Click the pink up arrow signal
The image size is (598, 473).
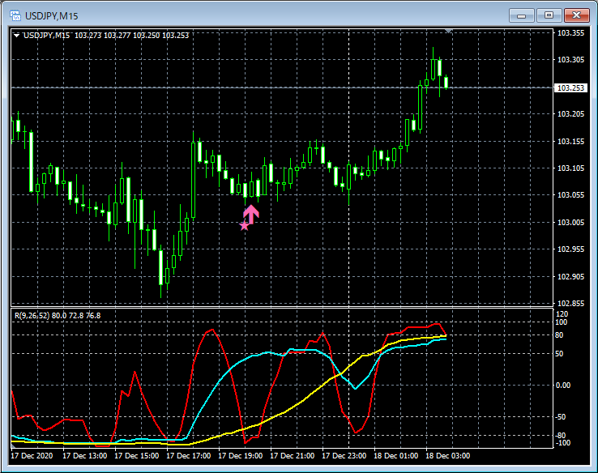coord(251,214)
